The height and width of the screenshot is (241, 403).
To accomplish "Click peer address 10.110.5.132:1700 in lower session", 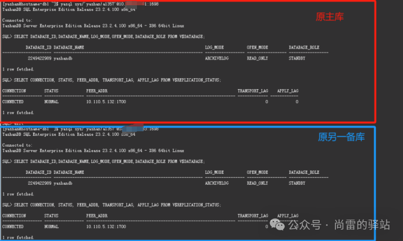I will [106, 227].
